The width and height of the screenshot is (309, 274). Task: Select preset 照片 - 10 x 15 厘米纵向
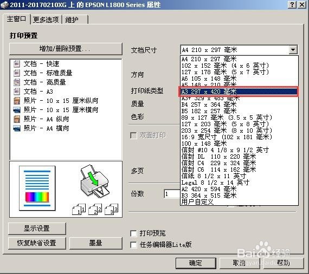(x=61, y=101)
